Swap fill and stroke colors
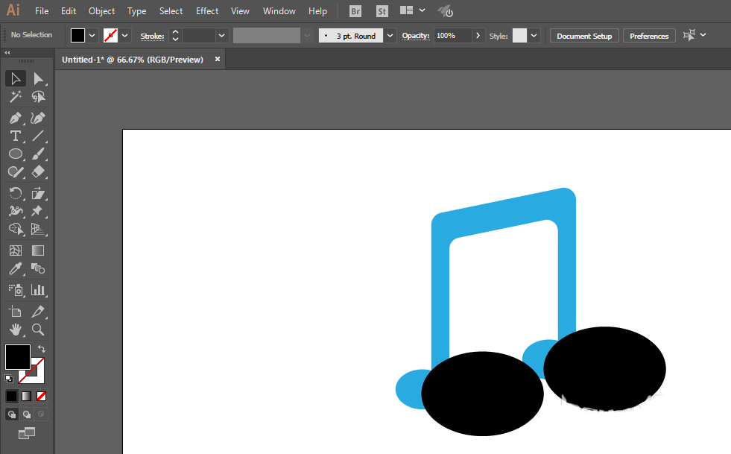 (42, 349)
